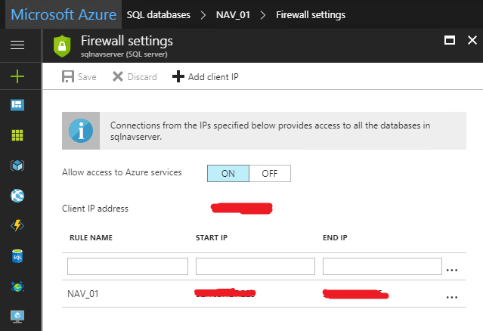Open App Services globe icon
The height and width of the screenshot is (331, 483).
point(17,196)
